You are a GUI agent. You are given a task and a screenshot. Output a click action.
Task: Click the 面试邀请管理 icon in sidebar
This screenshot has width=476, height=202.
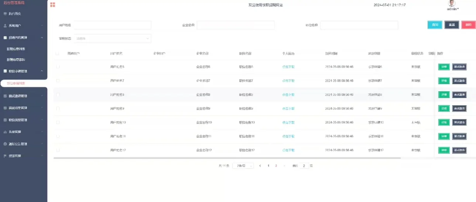click(5, 96)
